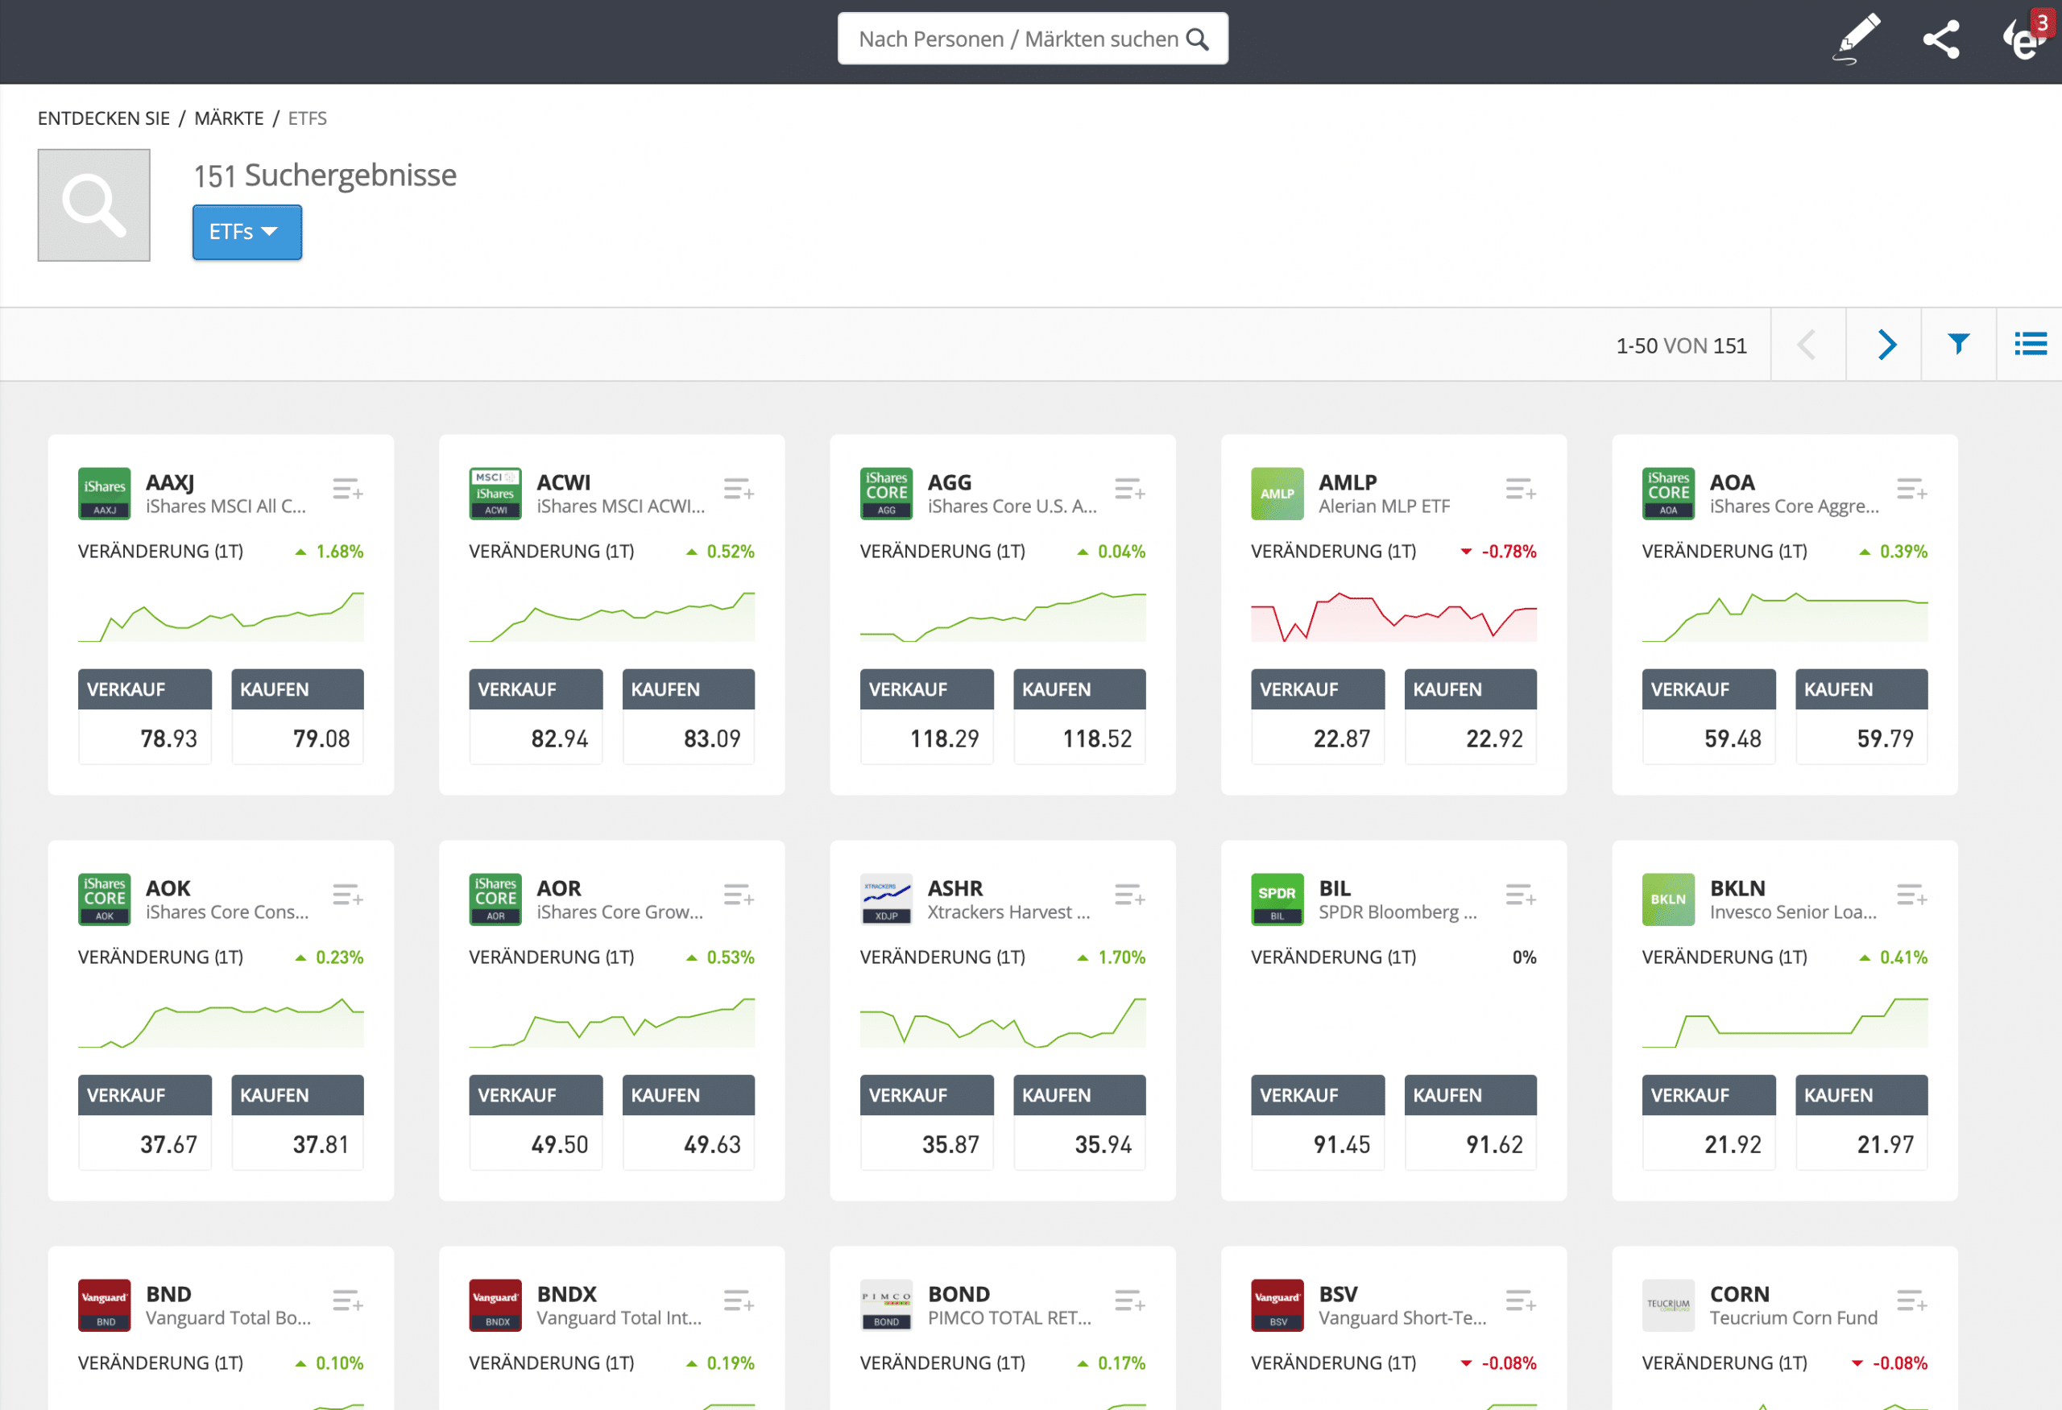Add BIL to watchlist icon
The height and width of the screenshot is (1410, 2062).
coord(1521,895)
